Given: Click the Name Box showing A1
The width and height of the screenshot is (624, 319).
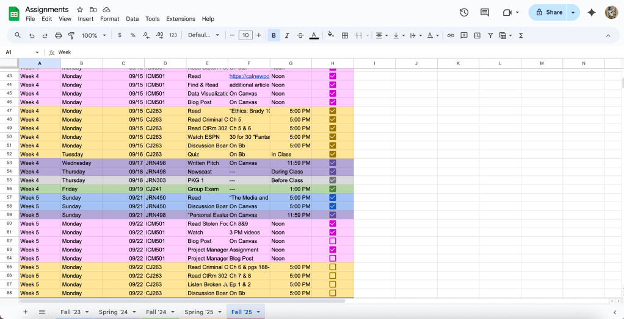Looking at the screenshot, I should pos(18,52).
